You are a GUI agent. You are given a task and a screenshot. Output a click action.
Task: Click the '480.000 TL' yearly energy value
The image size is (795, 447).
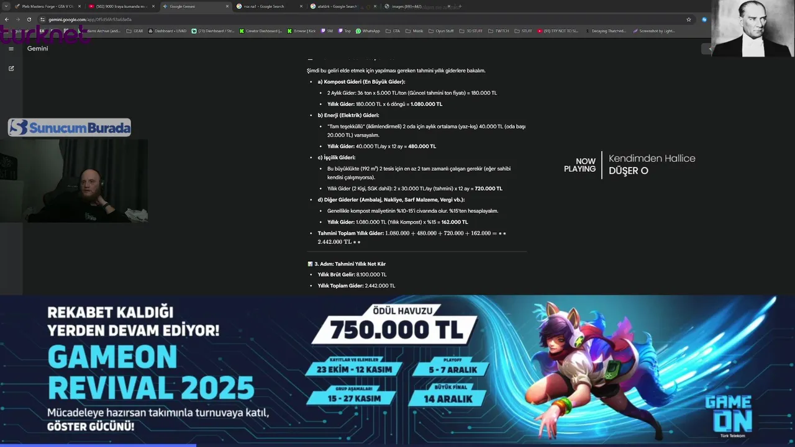(x=422, y=147)
